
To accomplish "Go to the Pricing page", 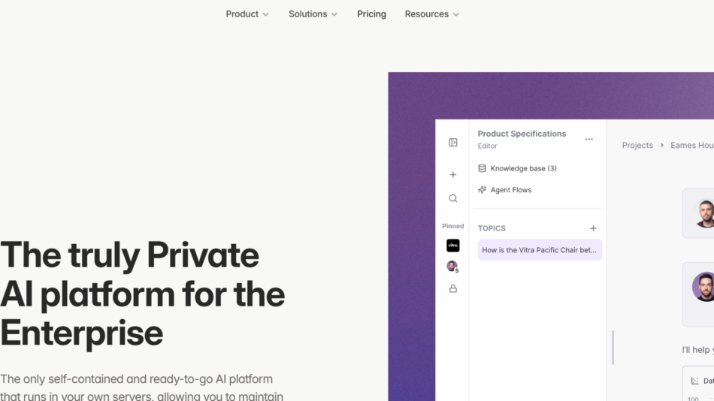I will point(371,14).
